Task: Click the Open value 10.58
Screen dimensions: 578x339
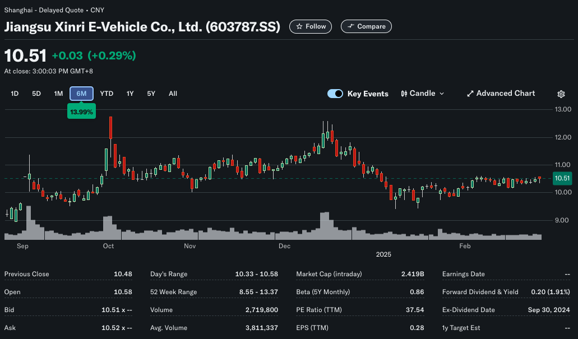Action: click(x=123, y=292)
